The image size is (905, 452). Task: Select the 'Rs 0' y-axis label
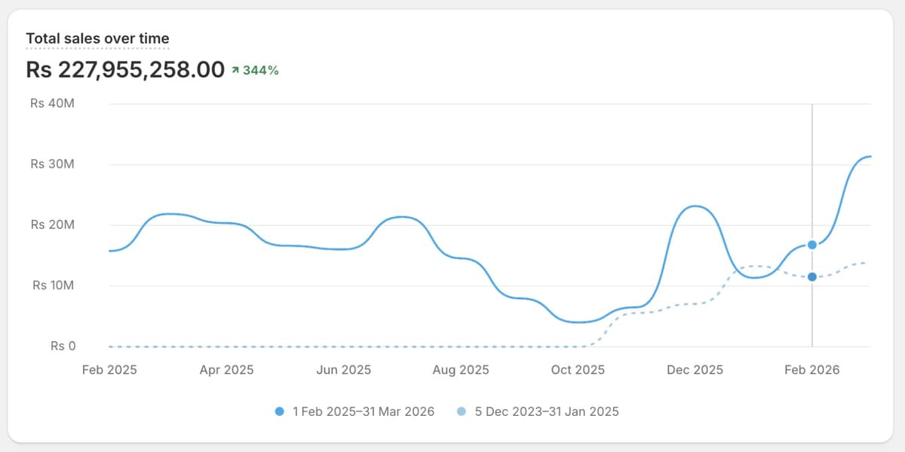(x=63, y=345)
